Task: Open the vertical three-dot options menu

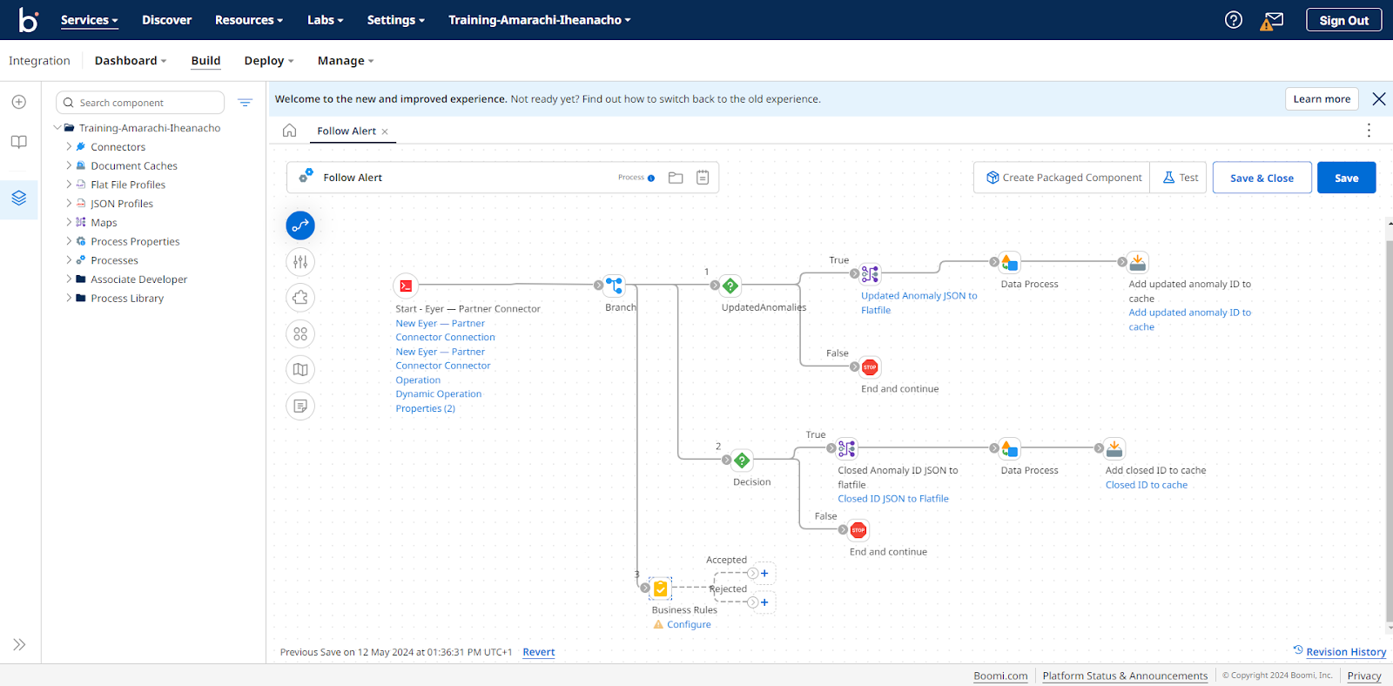Action: tap(1369, 131)
